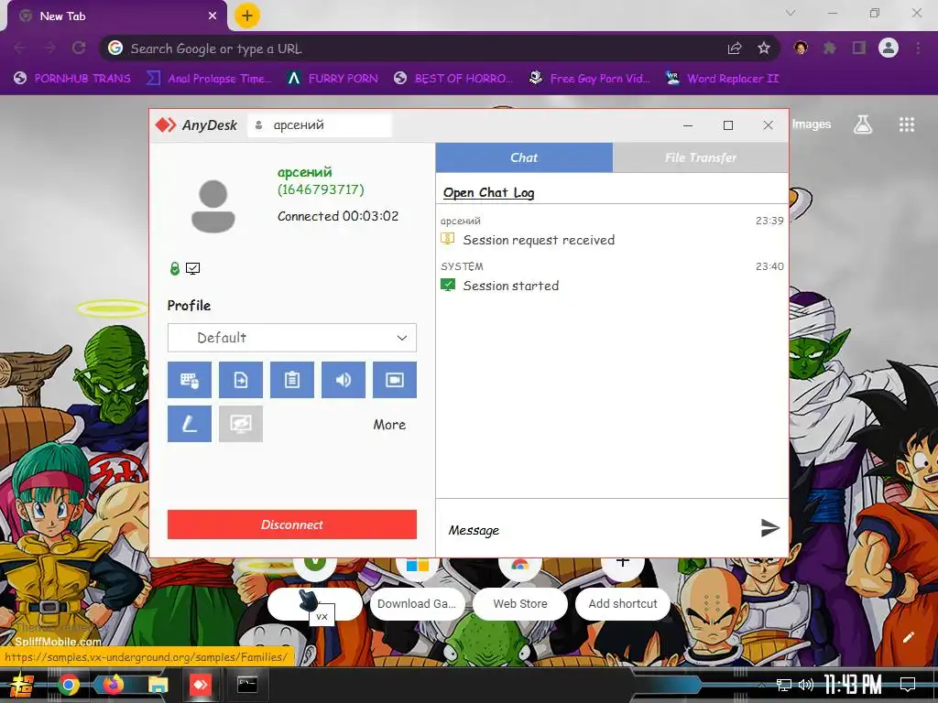
Task: Toggle clipboard access permission button
Action: coord(292,380)
